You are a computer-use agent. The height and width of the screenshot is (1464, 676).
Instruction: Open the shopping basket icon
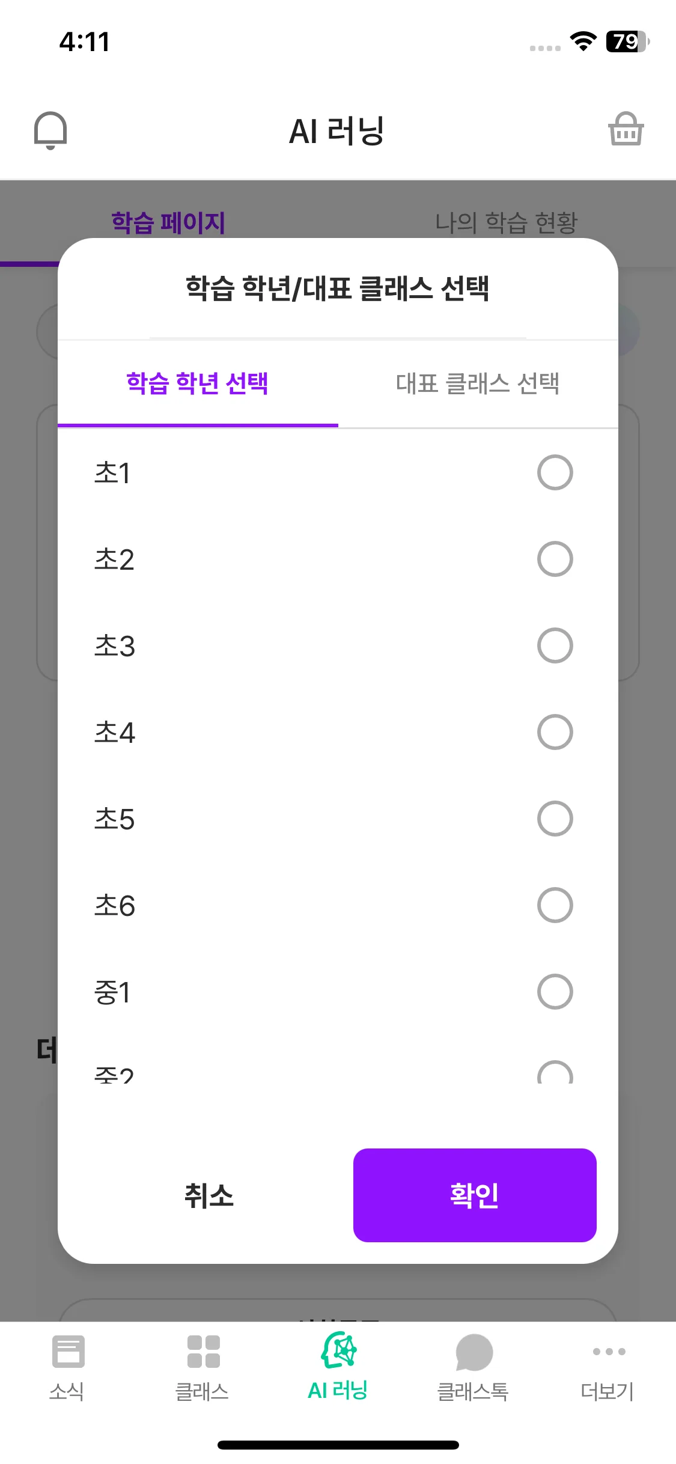[x=626, y=130]
